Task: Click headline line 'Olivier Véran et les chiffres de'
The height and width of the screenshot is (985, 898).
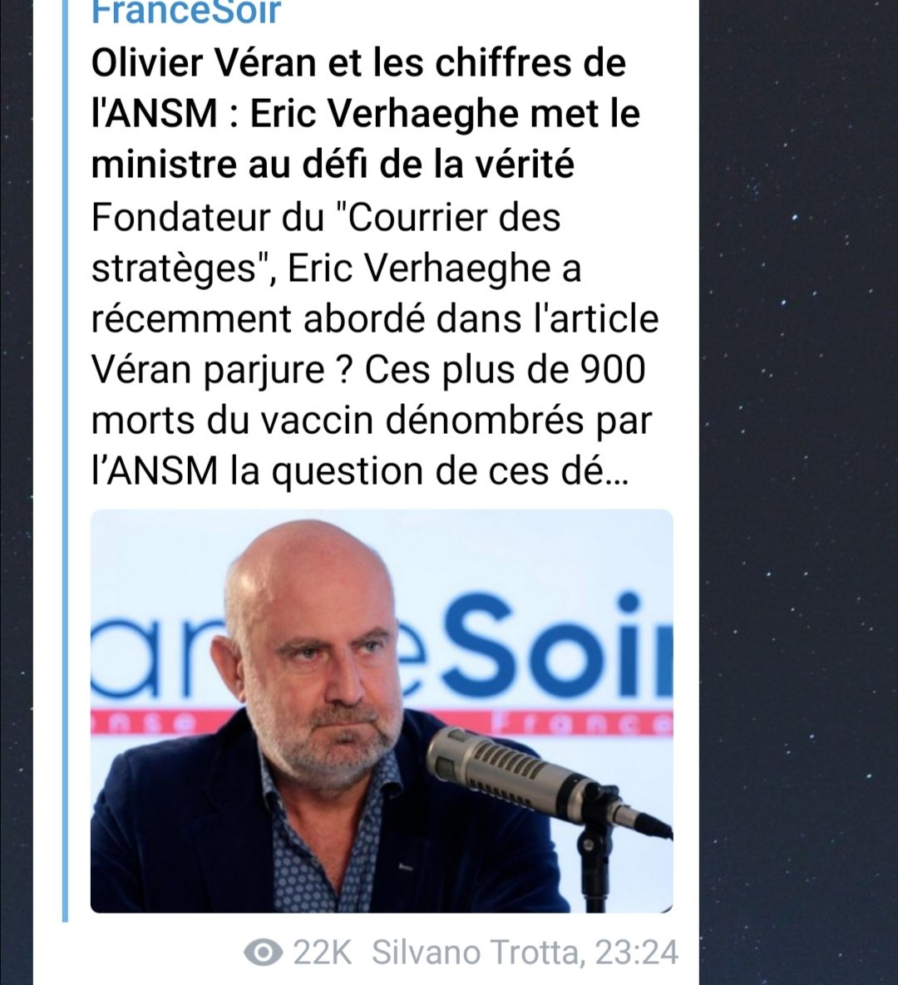Action: click(359, 63)
